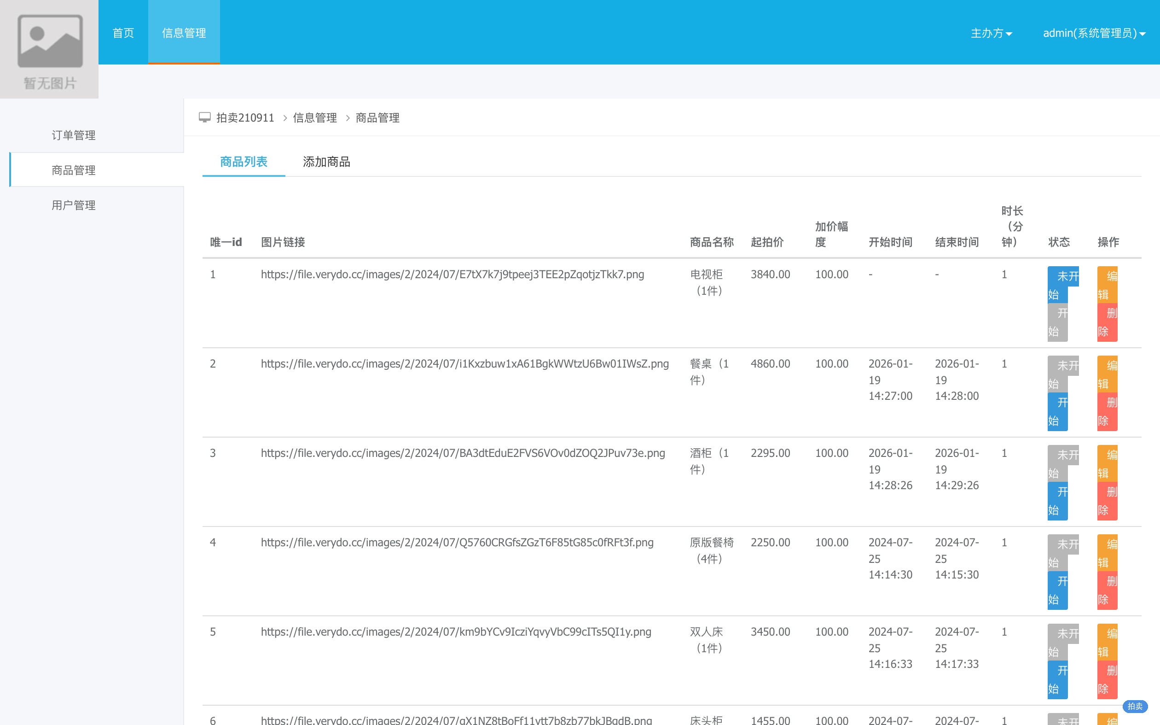Click 编辑 for the 电视柜 row

(1108, 285)
